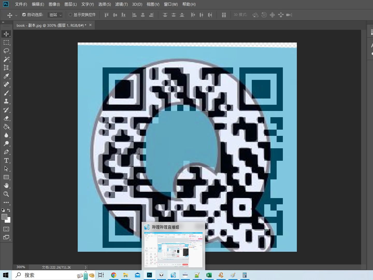Viewport: 373px width, 280px height.
Task: Select the Brush tool
Action: pyautogui.click(x=6, y=93)
